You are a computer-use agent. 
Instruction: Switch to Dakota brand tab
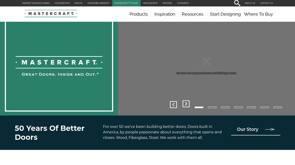coord(78,3)
